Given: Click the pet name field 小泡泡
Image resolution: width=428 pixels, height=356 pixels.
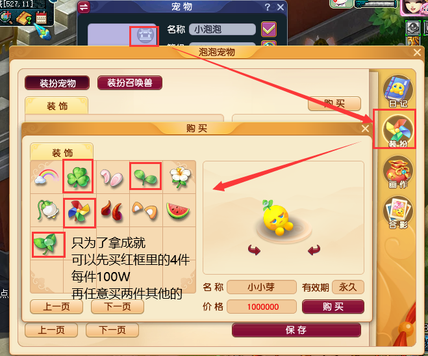Looking at the screenshot, I should point(222,29).
